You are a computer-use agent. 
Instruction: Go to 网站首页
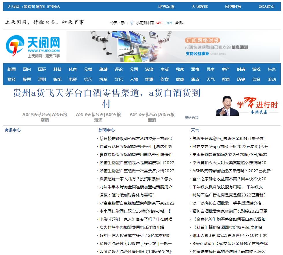(267, 7)
